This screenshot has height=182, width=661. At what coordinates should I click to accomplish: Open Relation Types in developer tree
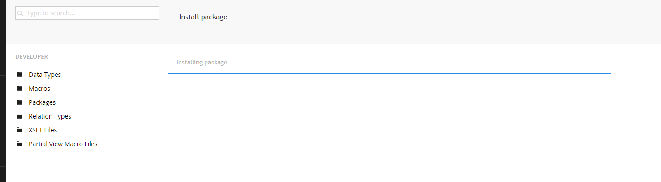pyautogui.click(x=50, y=116)
